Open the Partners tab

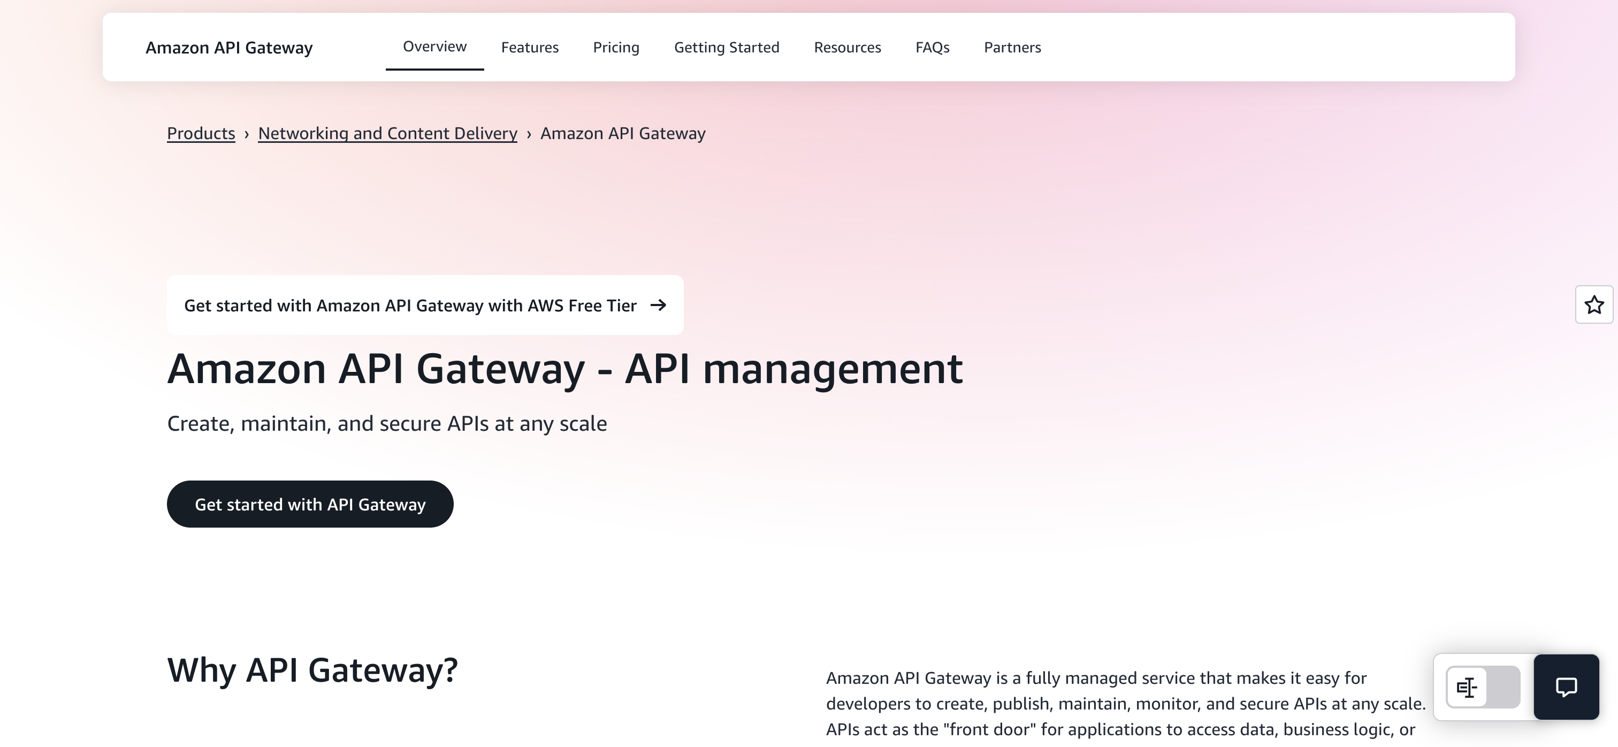pyautogui.click(x=1012, y=47)
